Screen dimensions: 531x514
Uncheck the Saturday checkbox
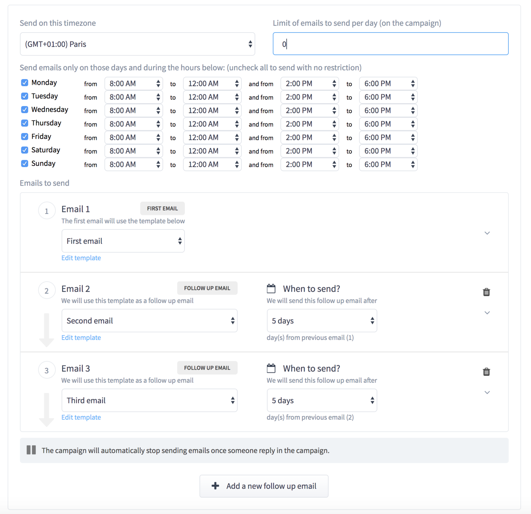[x=25, y=150]
